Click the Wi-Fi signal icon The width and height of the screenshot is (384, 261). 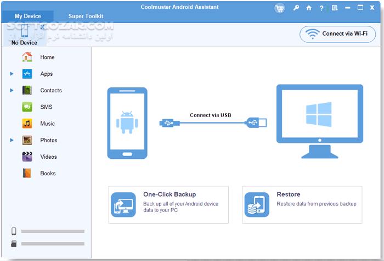(x=313, y=34)
